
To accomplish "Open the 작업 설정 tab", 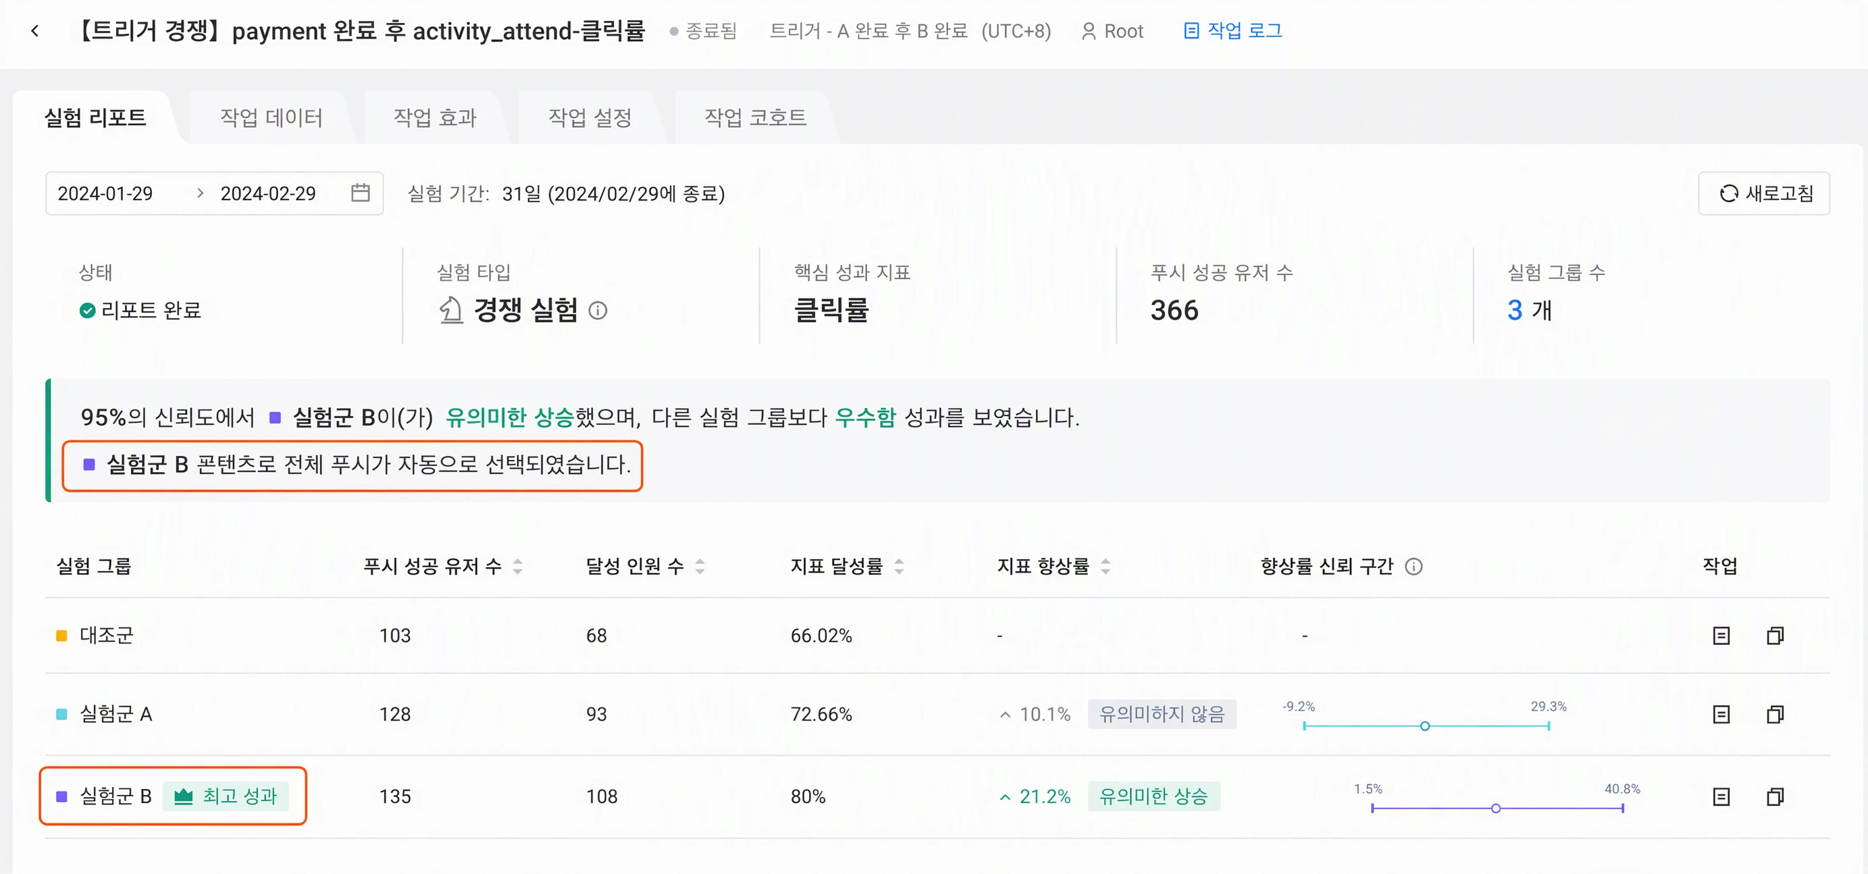I will click(x=590, y=118).
